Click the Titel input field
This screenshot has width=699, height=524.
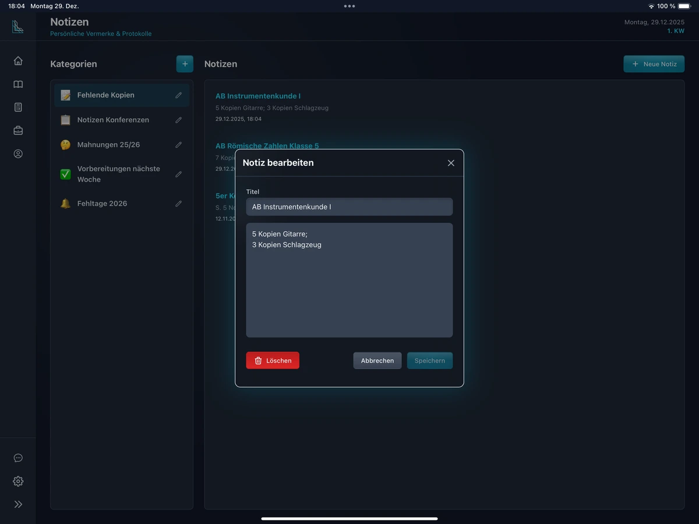coord(349,207)
